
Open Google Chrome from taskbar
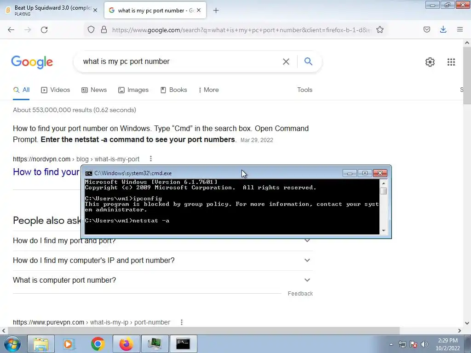click(98, 344)
